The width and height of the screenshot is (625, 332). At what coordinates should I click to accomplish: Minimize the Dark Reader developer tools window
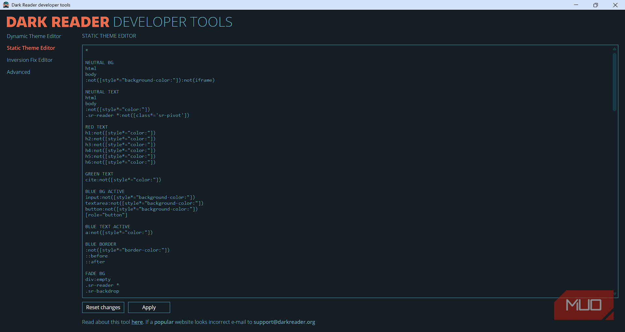pos(576,5)
